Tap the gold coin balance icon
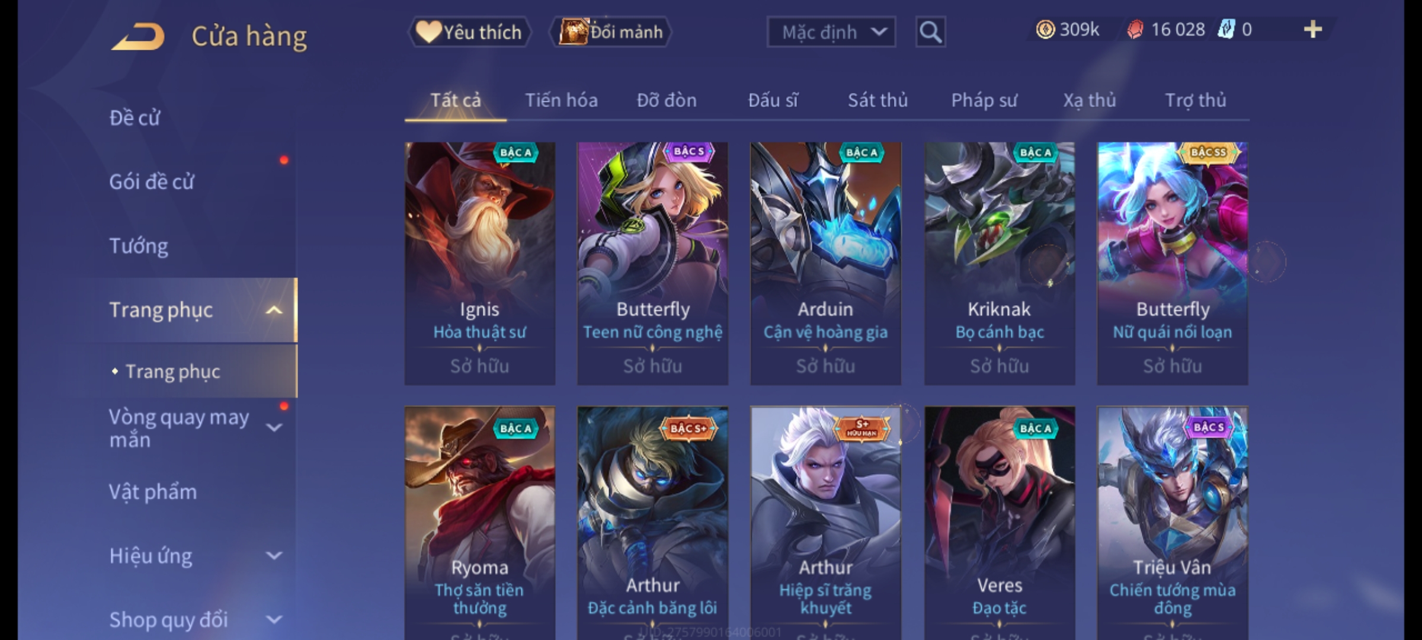1422x640 pixels. (1045, 29)
